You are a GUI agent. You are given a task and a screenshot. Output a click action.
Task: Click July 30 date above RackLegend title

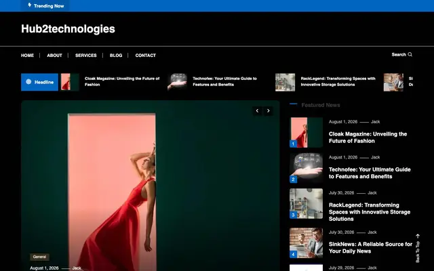point(341,192)
